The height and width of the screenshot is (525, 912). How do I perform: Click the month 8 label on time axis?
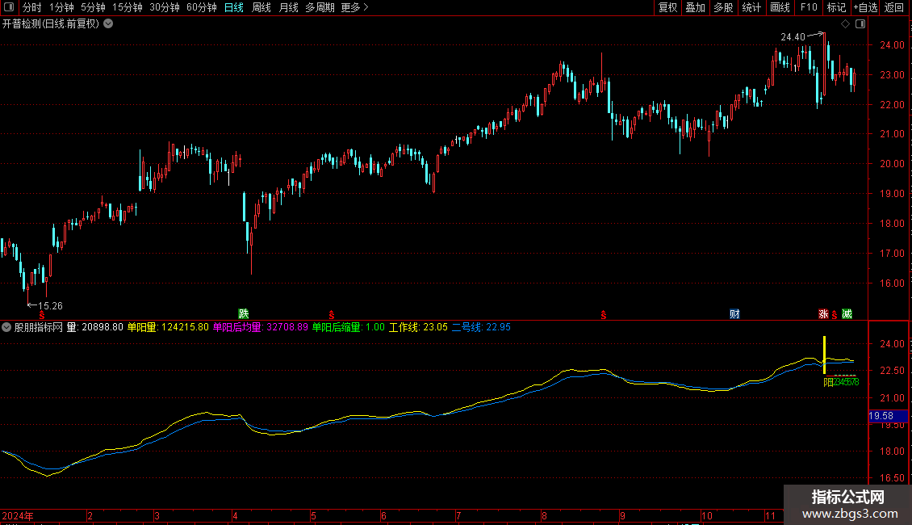[x=545, y=515]
